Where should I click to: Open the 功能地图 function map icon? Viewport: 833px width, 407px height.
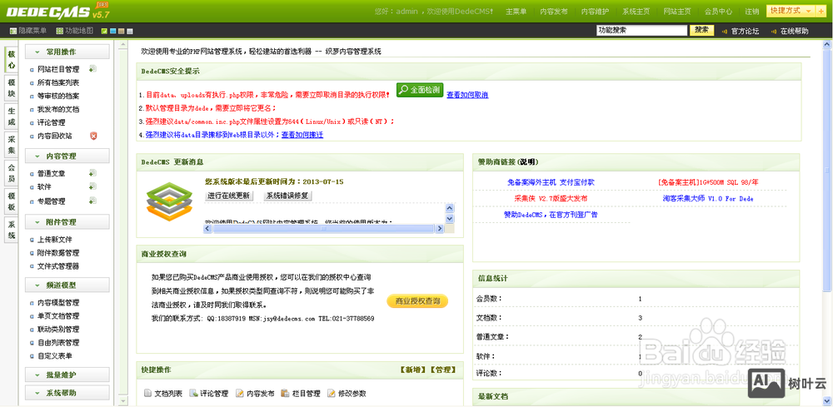tap(59, 31)
